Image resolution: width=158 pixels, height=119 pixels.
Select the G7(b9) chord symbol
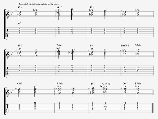[106, 84]
